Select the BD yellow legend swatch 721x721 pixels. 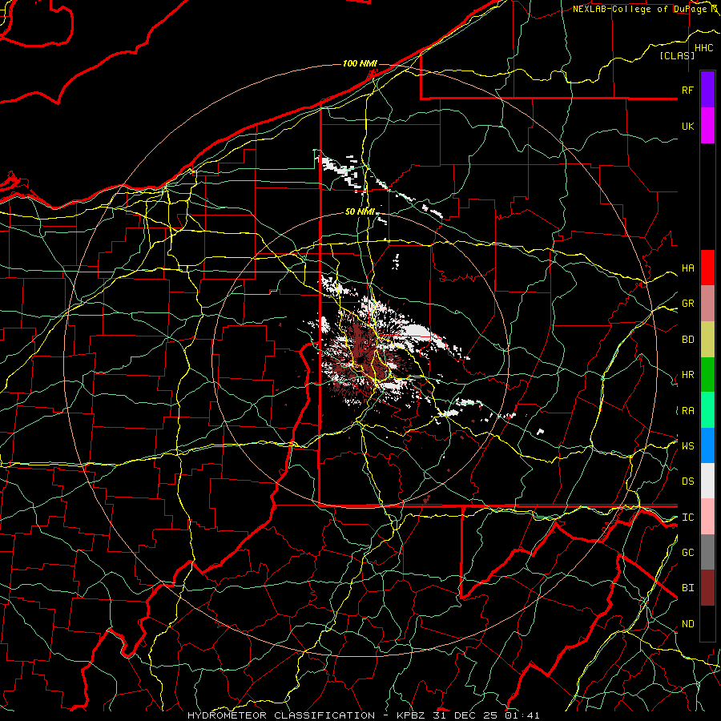coord(707,339)
